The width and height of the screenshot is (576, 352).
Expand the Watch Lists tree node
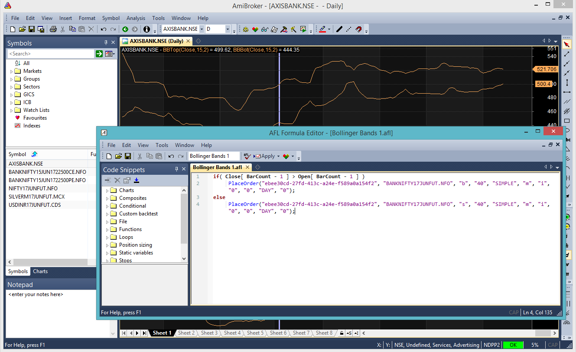[11, 110]
